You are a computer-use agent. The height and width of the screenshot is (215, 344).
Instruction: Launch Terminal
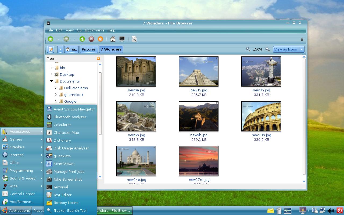point(70,187)
